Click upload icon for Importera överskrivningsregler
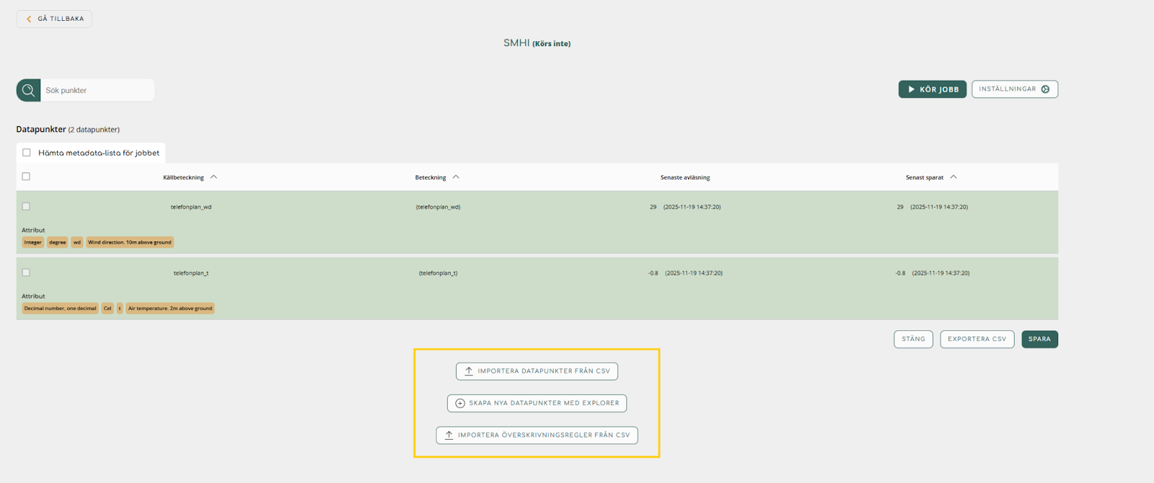1154x483 pixels. [x=449, y=435]
